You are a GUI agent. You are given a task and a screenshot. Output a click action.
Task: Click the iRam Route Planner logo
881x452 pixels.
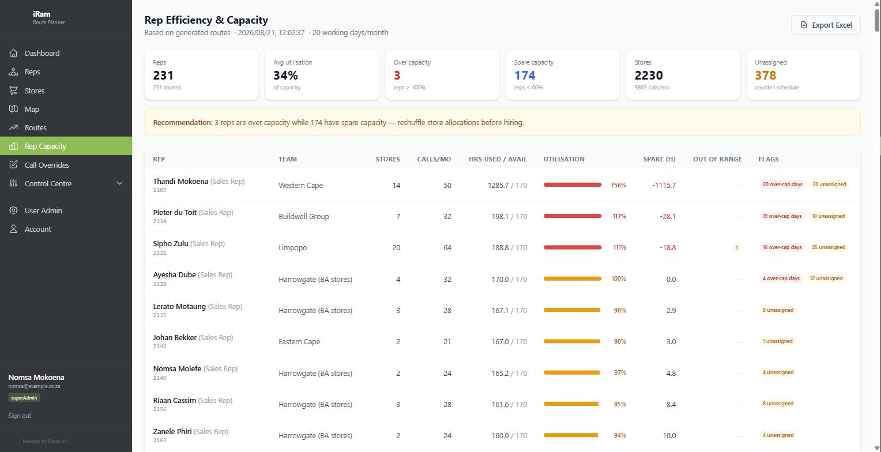coord(49,17)
